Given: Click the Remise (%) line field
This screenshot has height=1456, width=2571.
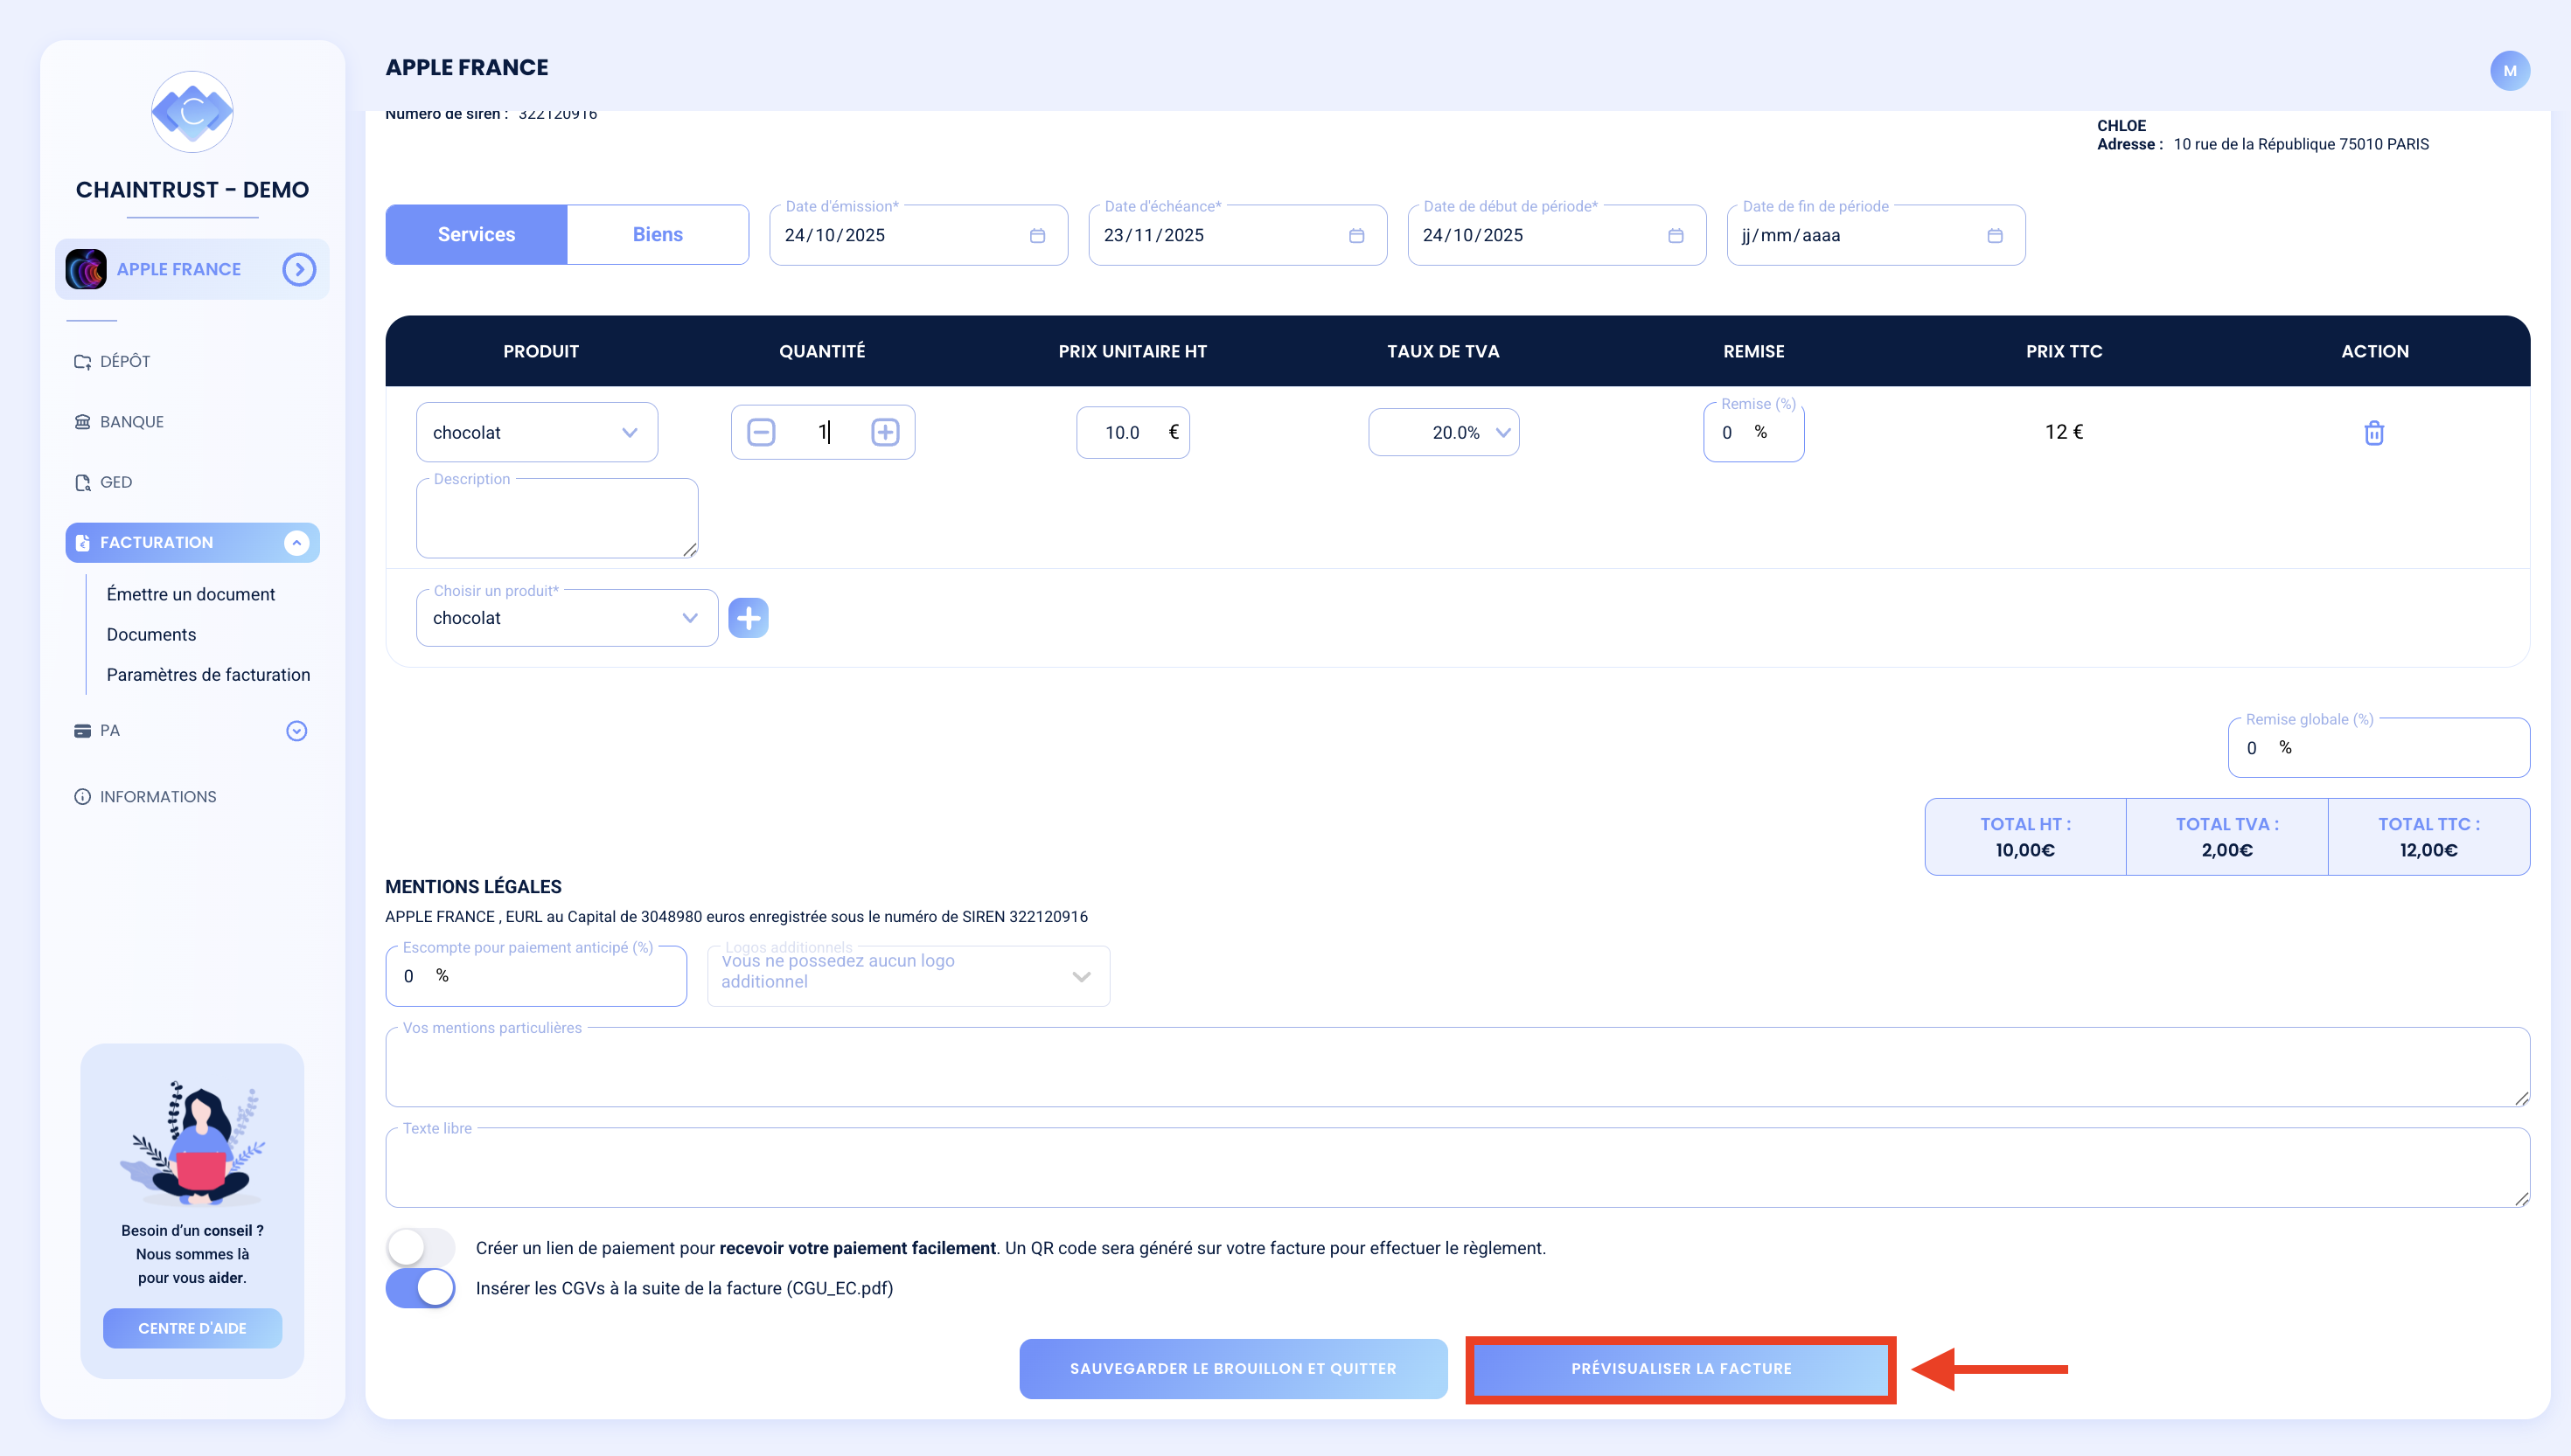Looking at the screenshot, I should (x=1753, y=432).
